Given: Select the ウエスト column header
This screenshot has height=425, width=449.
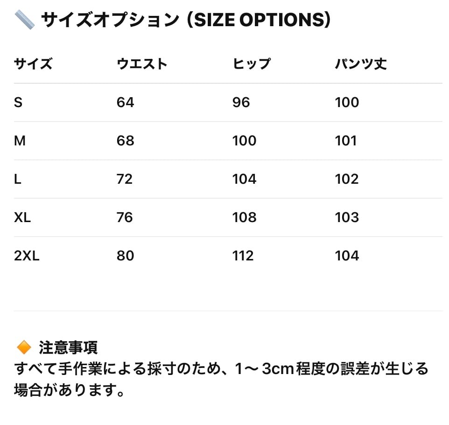Looking at the screenshot, I should 142,64.
